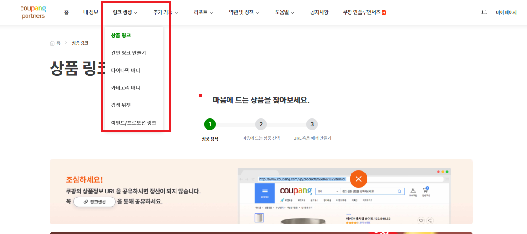
Task: Open 쿠팡 인플루언서즈 menu item
Action: coord(362,12)
